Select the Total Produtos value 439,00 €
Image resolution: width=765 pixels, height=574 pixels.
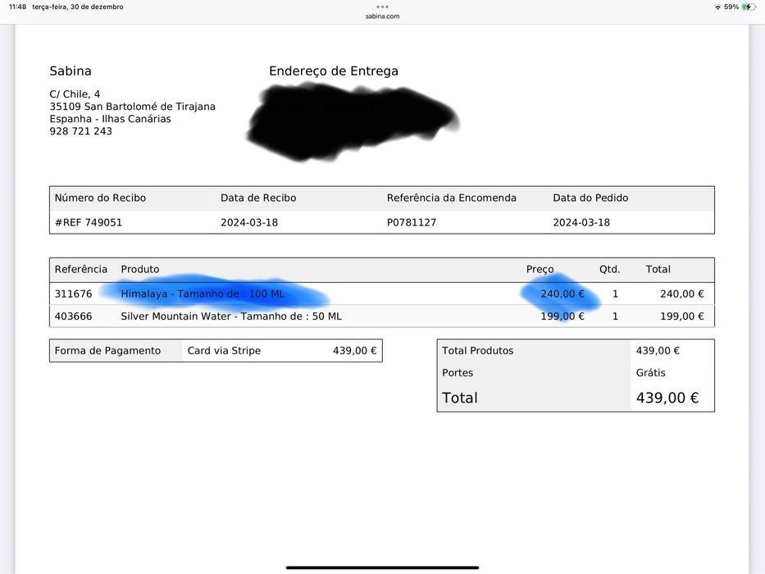point(658,350)
